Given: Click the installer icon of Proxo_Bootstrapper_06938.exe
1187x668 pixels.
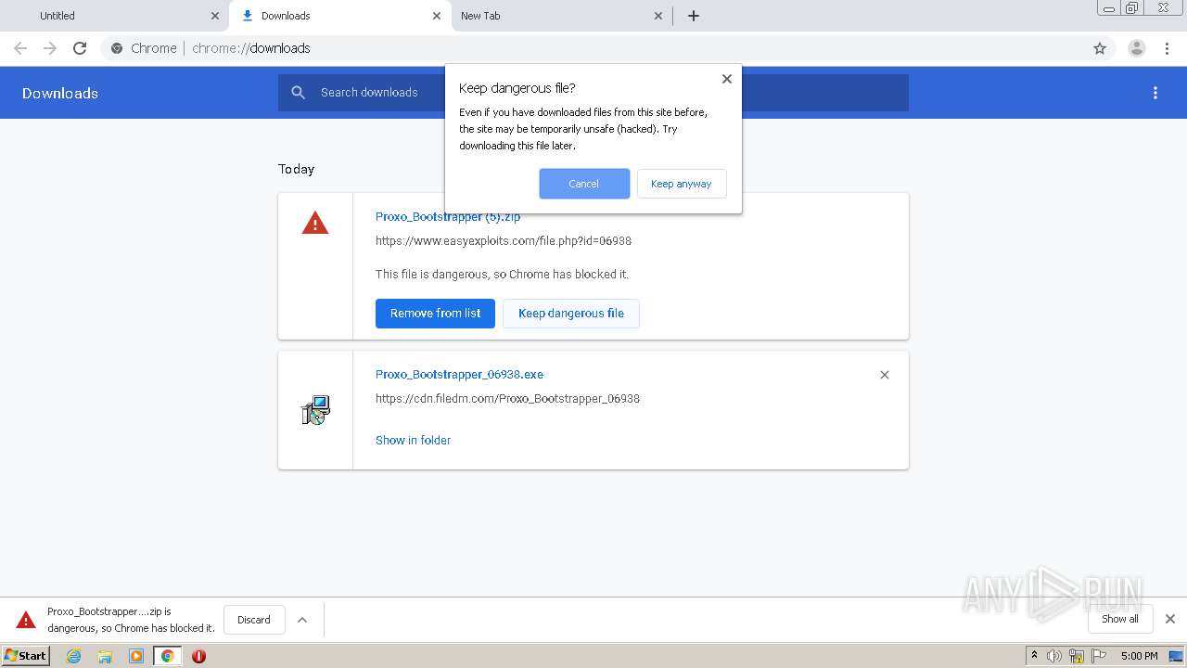Looking at the screenshot, I should 315,410.
